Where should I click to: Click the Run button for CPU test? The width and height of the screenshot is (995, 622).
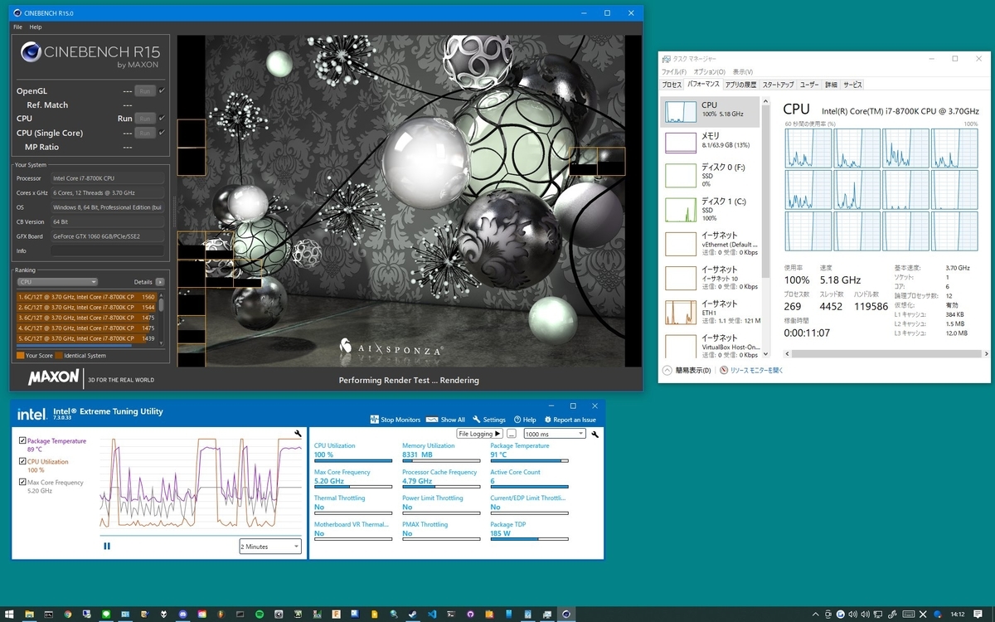point(145,119)
